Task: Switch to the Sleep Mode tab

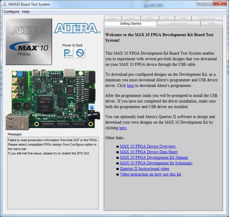Action: 207,19
